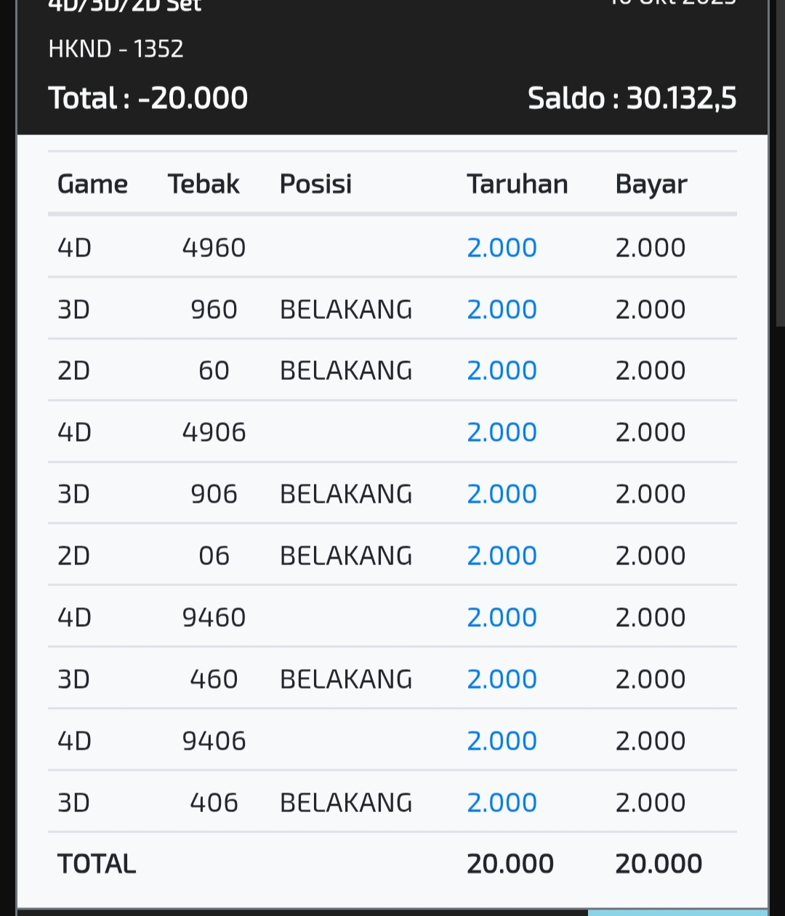
Task: Select the Tebak column header
Action: [204, 185]
